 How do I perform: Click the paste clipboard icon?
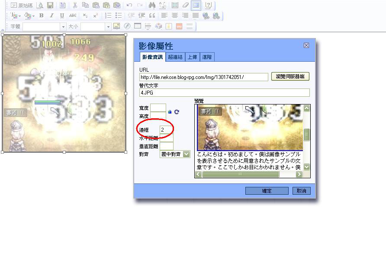[96, 5]
